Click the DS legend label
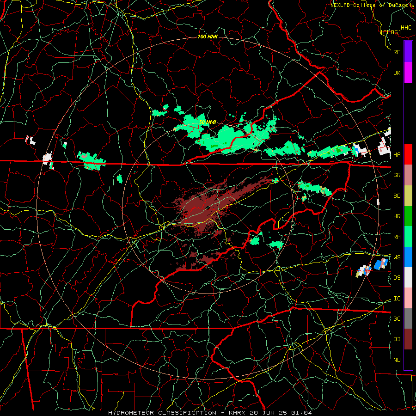The image size is (416, 416). click(397, 278)
